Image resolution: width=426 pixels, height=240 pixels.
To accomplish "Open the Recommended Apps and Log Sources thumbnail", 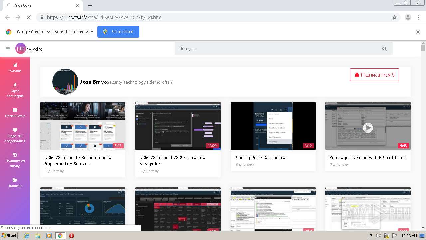I will coord(83,126).
